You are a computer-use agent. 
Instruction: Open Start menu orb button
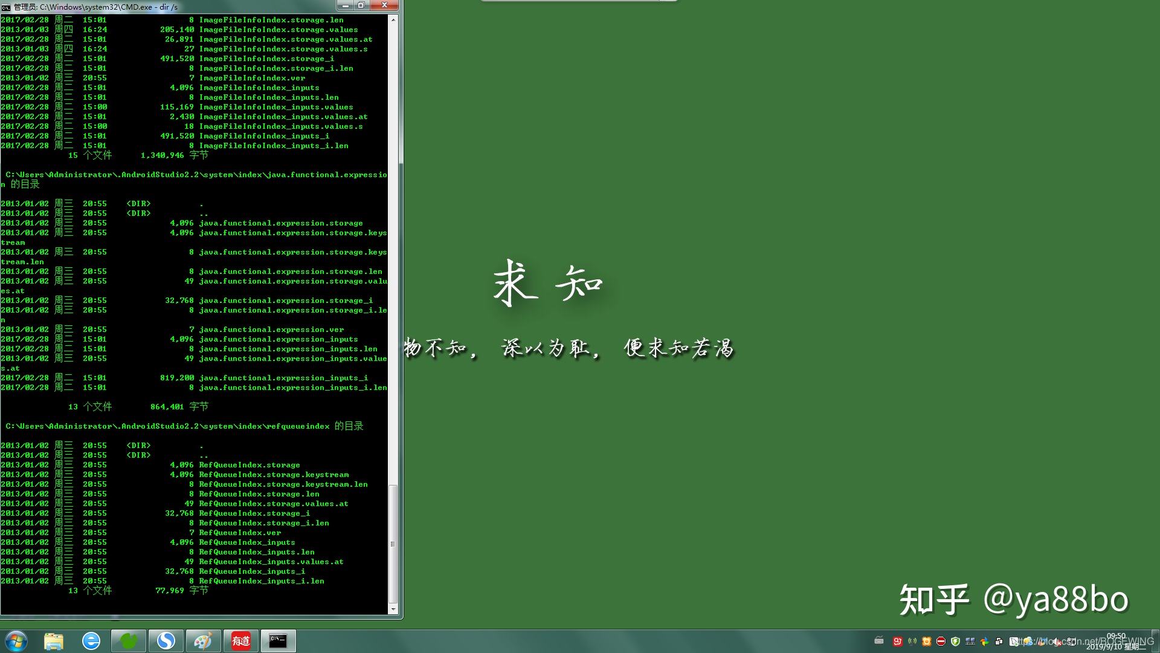click(x=16, y=638)
